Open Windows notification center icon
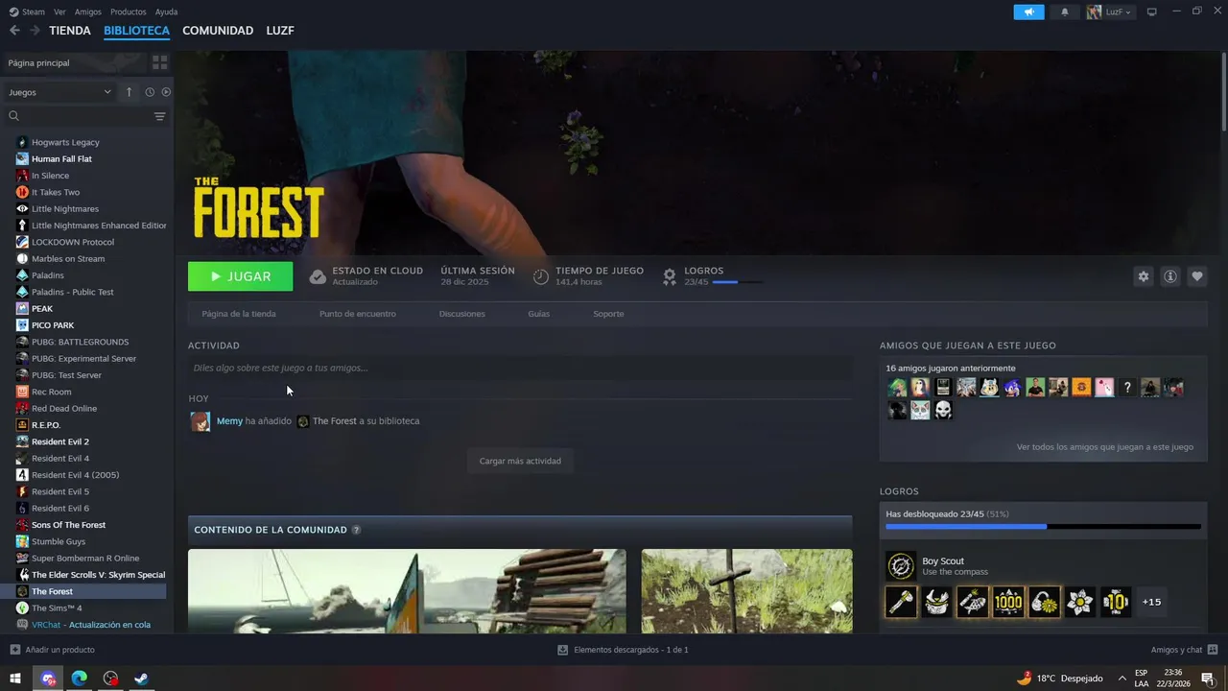 pos(1208,679)
